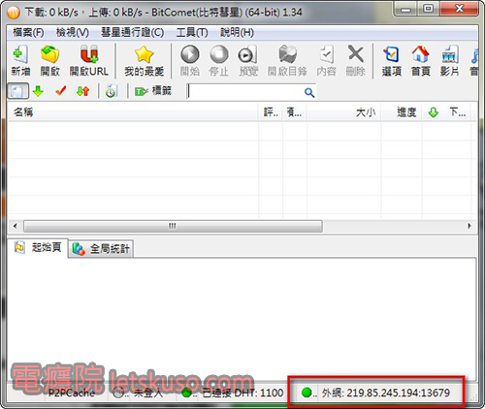Image resolution: width=485 pixels, height=409 pixels.
Task: Sort by the 評.. column header
Action: [x=271, y=112]
